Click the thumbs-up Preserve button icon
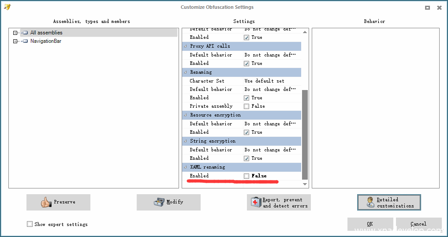Screen dimensions: 448x237 tap(46, 202)
